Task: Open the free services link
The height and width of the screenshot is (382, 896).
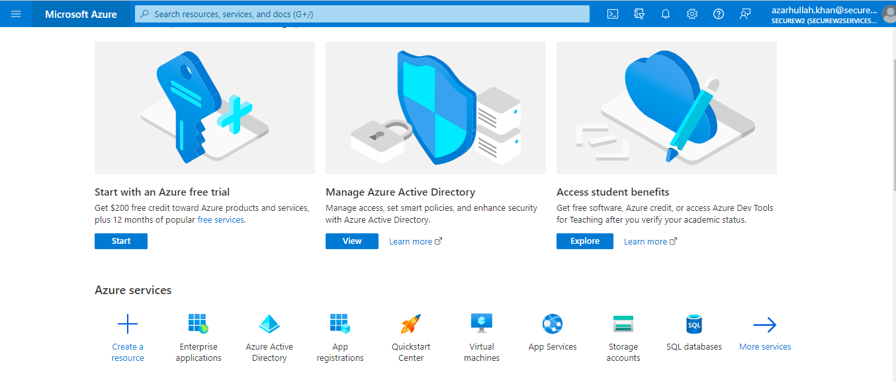Action: [220, 220]
